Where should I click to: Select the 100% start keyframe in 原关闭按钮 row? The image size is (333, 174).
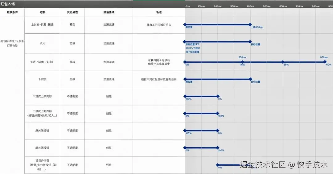click(185, 131)
